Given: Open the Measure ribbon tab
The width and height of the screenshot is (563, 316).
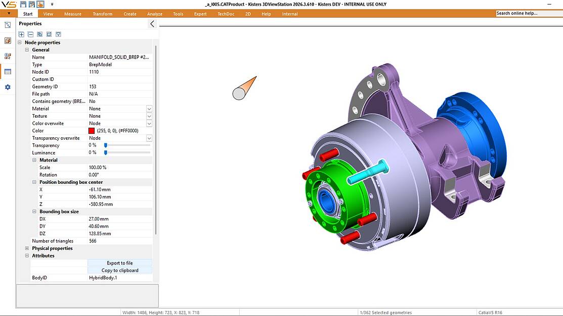Looking at the screenshot, I should [x=73, y=14].
